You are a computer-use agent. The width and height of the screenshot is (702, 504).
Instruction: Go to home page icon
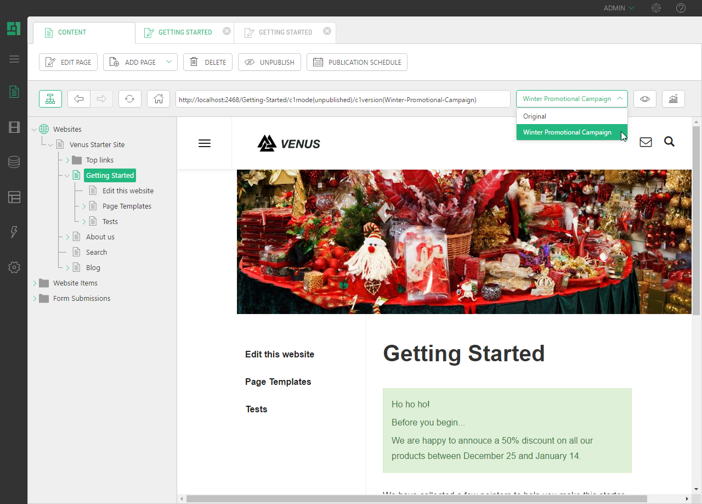(x=158, y=99)
